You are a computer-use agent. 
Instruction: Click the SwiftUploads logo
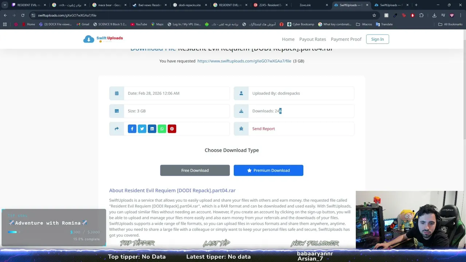click(x=103, y=39)
